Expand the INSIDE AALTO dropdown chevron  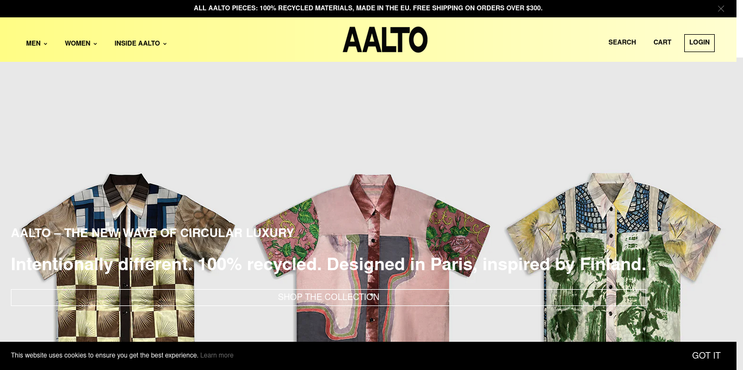pos(165,44)
